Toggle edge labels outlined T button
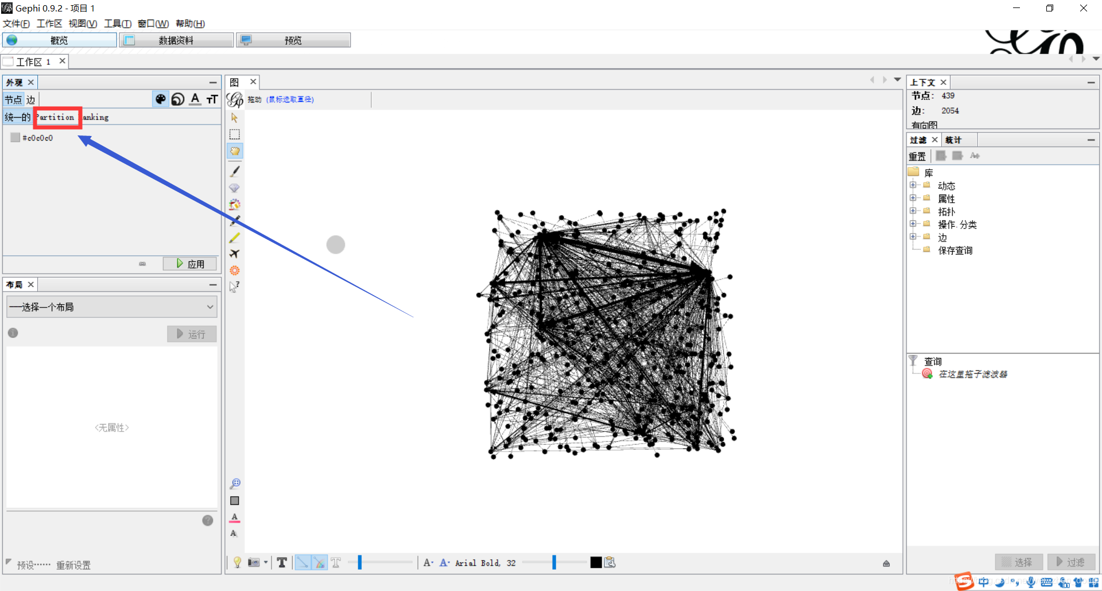This screenshot has height=591, width=1102. 336,562
